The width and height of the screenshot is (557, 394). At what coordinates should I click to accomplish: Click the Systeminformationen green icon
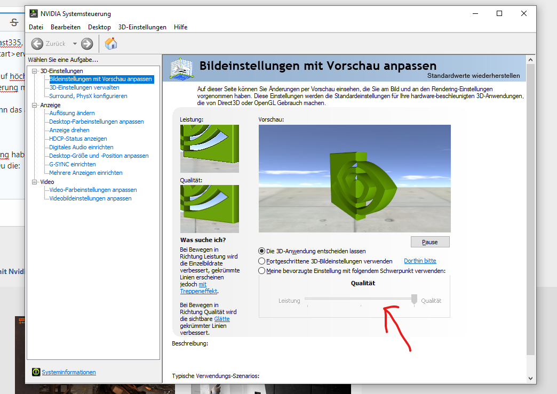tap(36, 372)
